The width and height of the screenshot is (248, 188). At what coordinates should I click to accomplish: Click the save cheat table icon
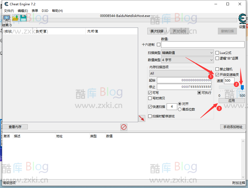24,18
